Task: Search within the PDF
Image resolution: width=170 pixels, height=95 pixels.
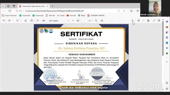Action: [133, 21]
